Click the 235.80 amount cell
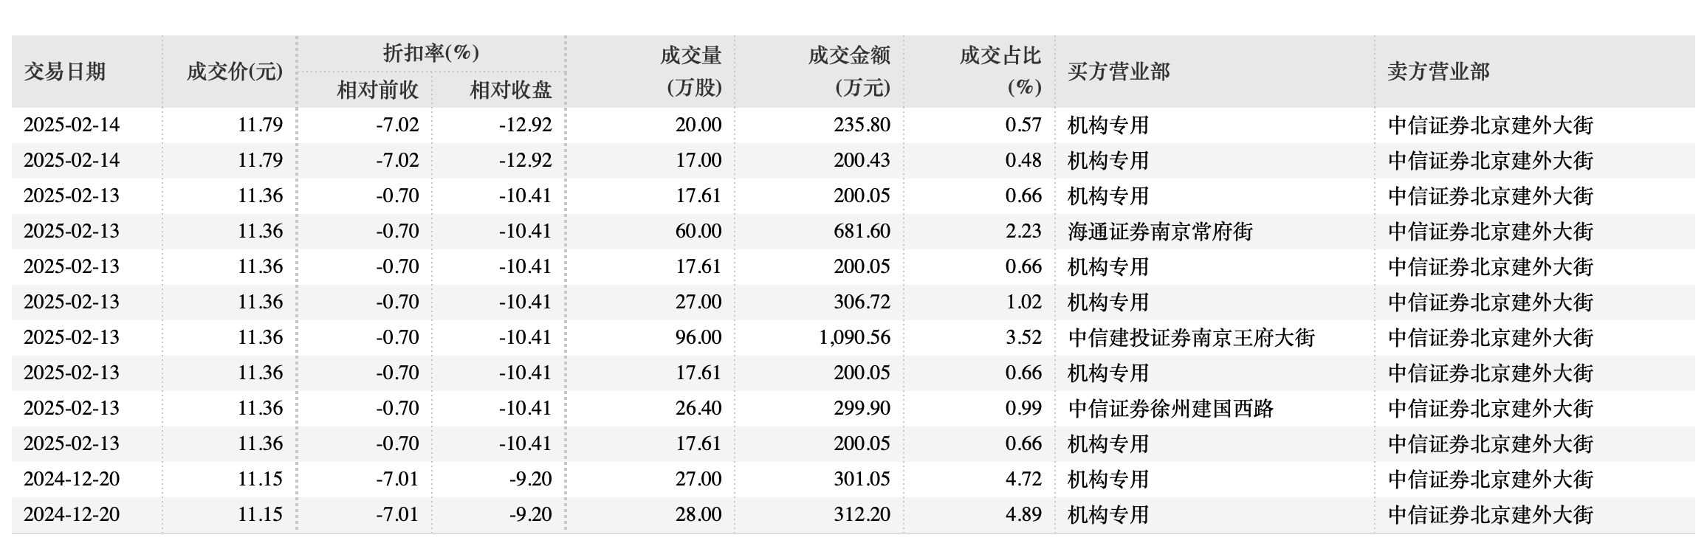1707x546 pixels. pos(862,125)
